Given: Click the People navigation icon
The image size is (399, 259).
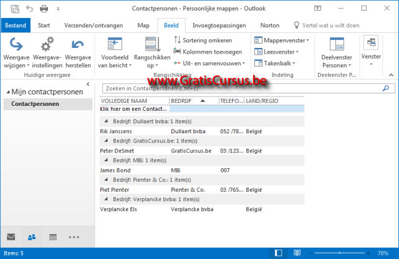Looking at the screenshot, I should click(x=32, y=237).
